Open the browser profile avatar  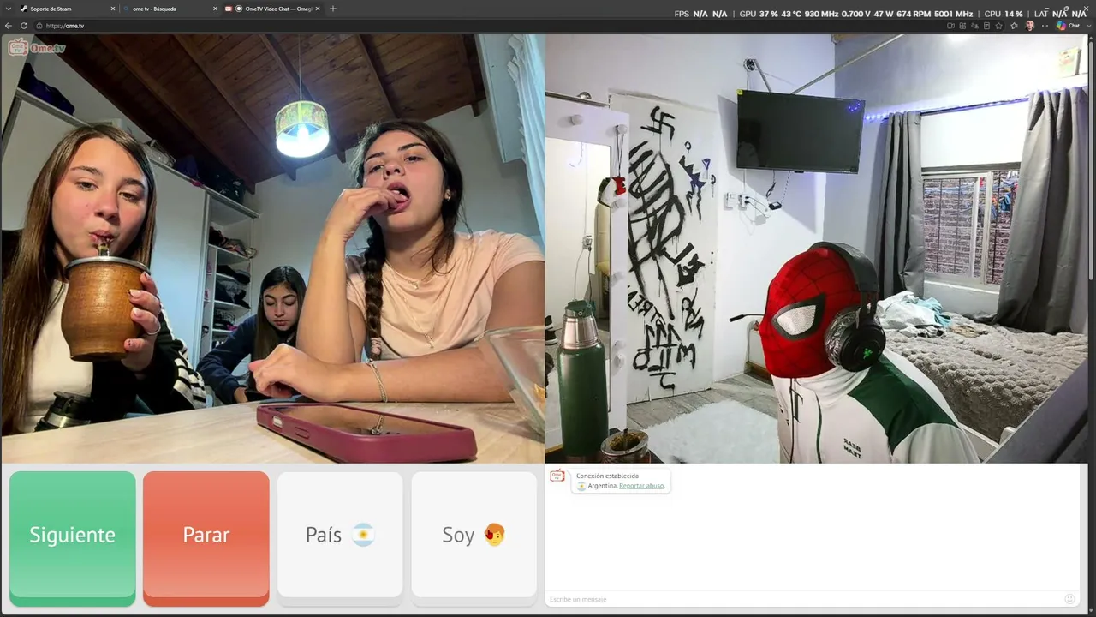click(x=1029, y=26)
